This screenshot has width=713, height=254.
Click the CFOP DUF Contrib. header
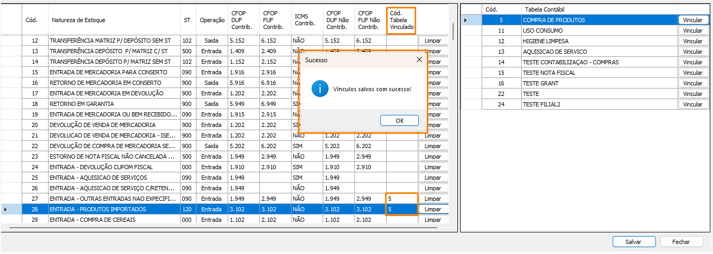(244, 20)
